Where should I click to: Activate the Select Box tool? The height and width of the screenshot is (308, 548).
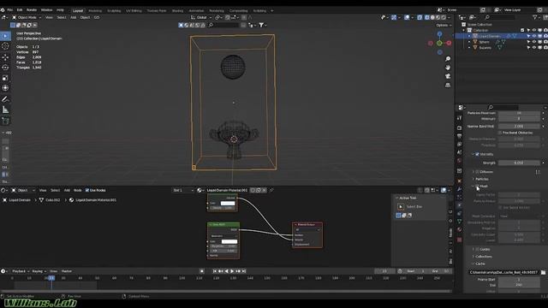(x=5, y=36)
